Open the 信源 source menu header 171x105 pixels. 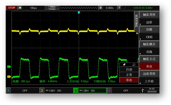click(149, 30)
